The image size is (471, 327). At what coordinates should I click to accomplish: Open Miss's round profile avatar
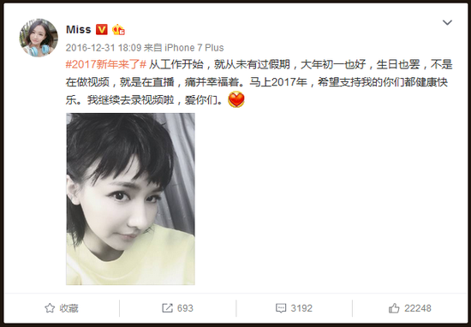tap(39, 38)
